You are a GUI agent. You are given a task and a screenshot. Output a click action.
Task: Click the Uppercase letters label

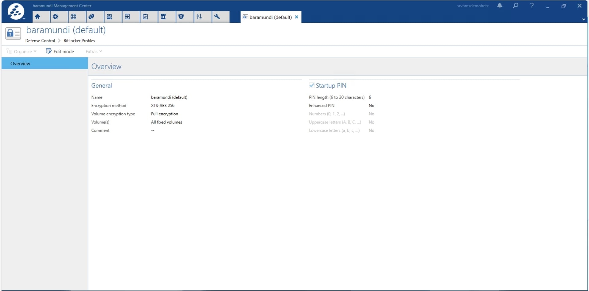click(x=335, y=122)
